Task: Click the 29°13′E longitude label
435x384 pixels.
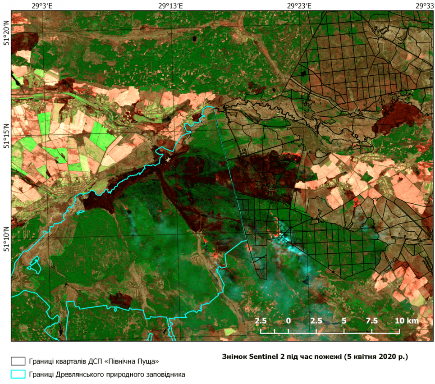Action: click(x=170, y=6)
